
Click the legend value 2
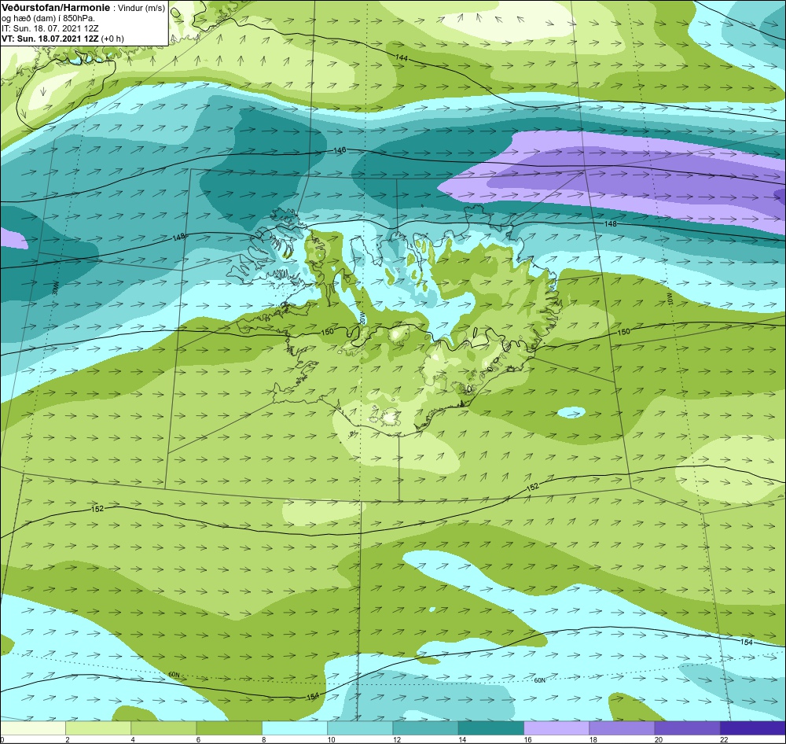click(67, 739)
